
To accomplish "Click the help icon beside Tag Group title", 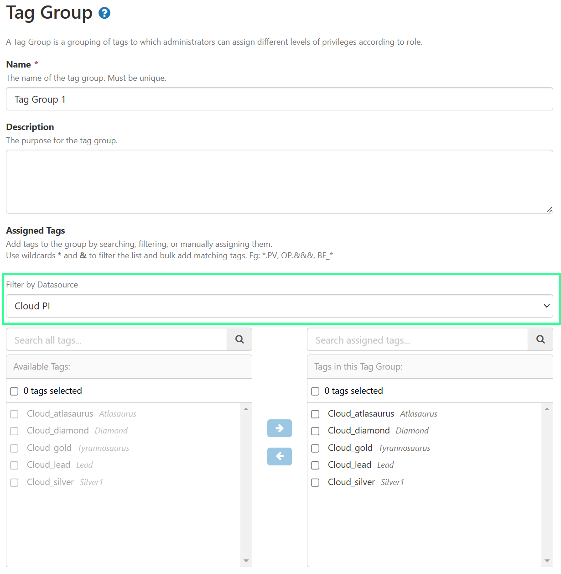I will click(x=104, y=13).
